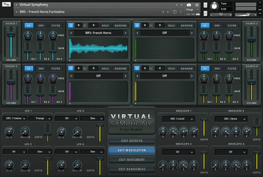
Task: Open Envelope 2 SRC 1 Drive dropdown
Action: [231, 119]
